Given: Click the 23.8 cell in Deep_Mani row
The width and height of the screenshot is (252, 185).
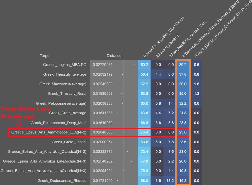Looking at the screenshot, I should [x=183, y=123].
